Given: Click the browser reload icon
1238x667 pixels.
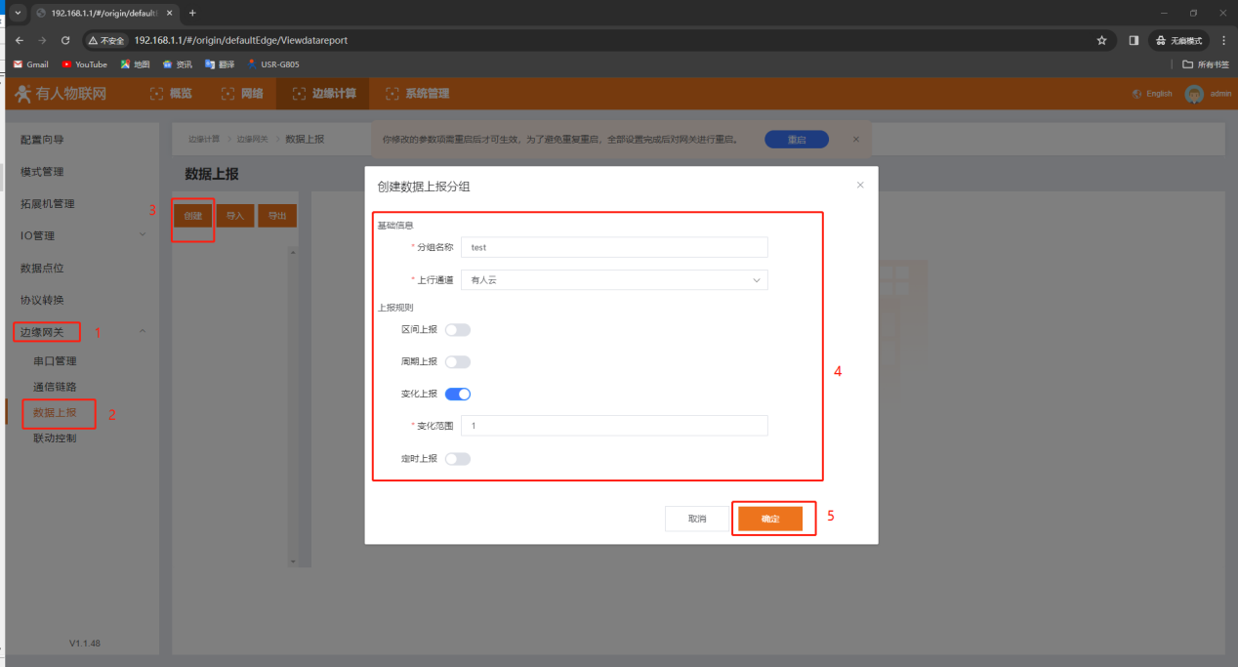Looking at the screenshot, I should pos(65,40).
